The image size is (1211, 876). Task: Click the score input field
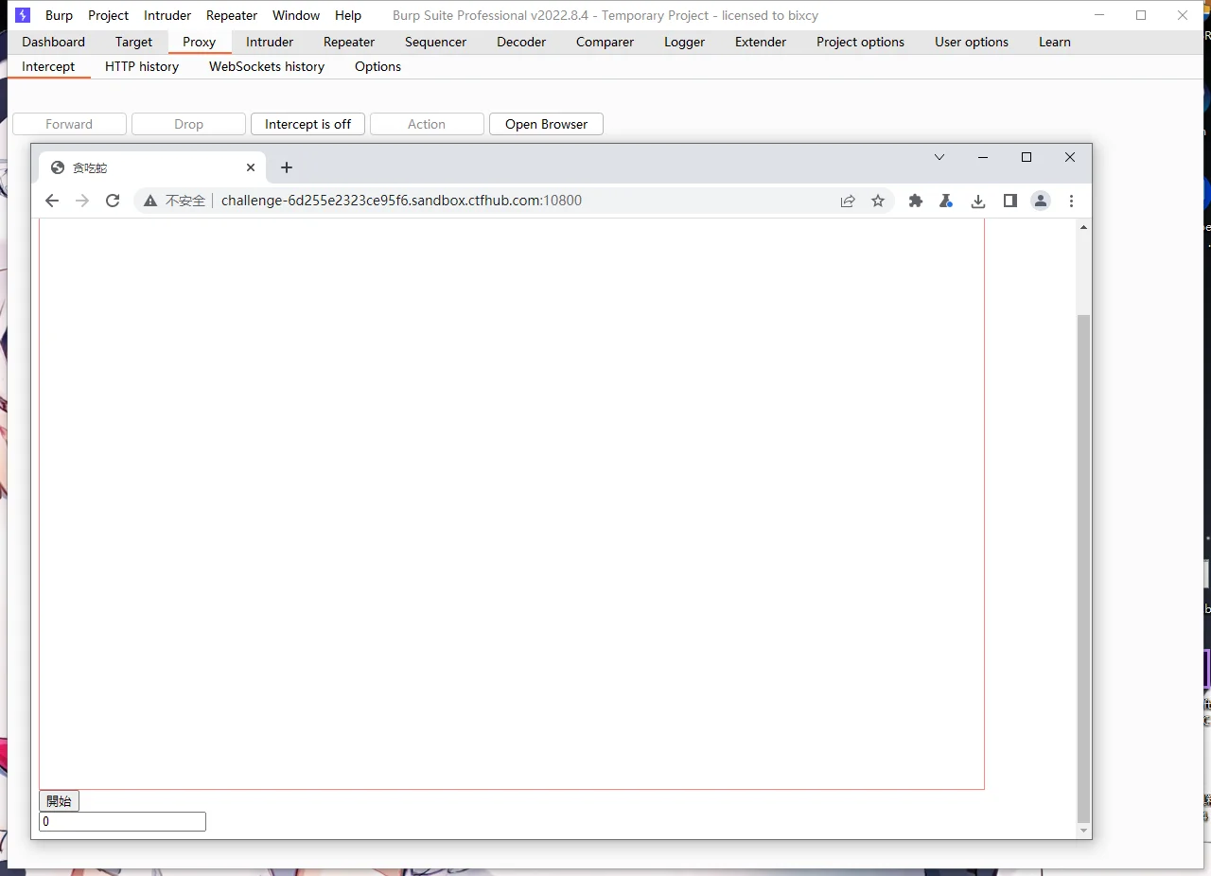tap(122, 822)
